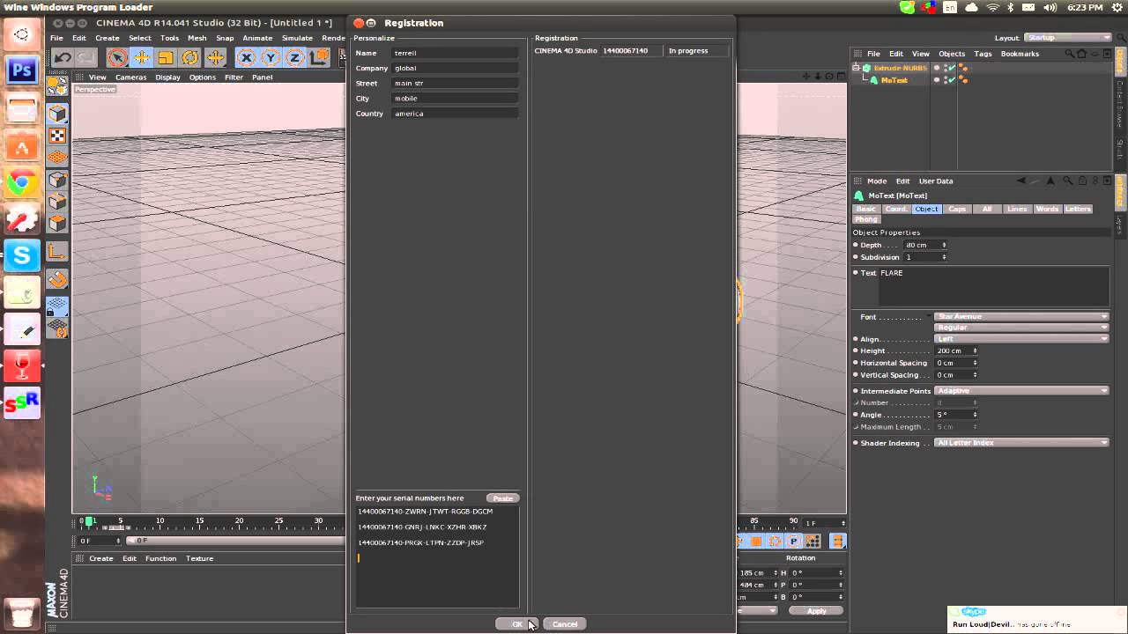Open the Mesh menu
This screenshot has width=1128, height=634.
pos(197,38)
